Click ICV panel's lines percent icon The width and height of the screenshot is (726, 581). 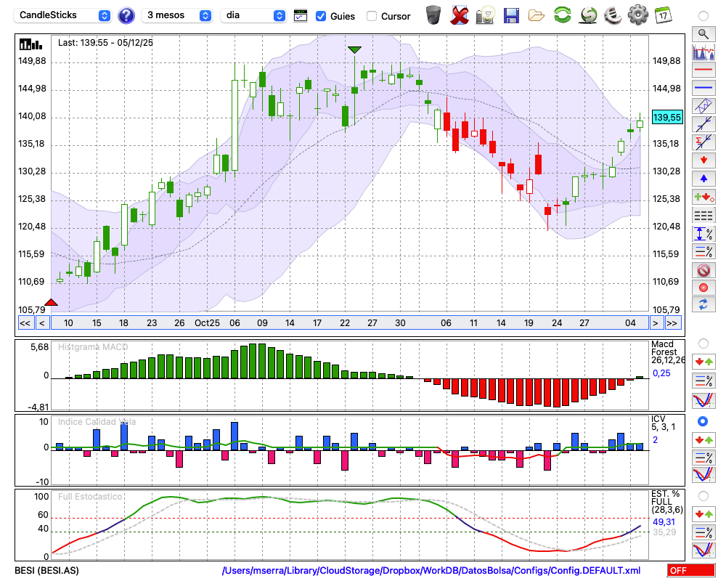703,458
